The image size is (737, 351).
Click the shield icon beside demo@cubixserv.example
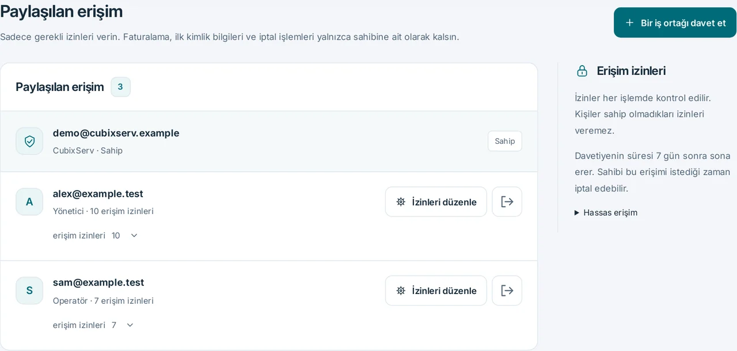(29, 141)
